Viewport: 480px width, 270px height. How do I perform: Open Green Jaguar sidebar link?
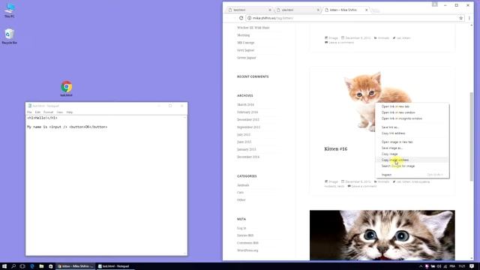pos(247,58)
